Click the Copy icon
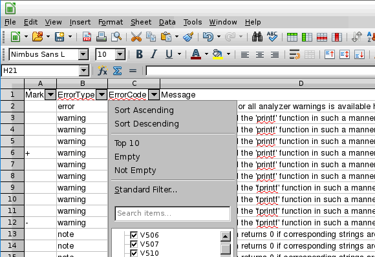 [x=151, y=37]
